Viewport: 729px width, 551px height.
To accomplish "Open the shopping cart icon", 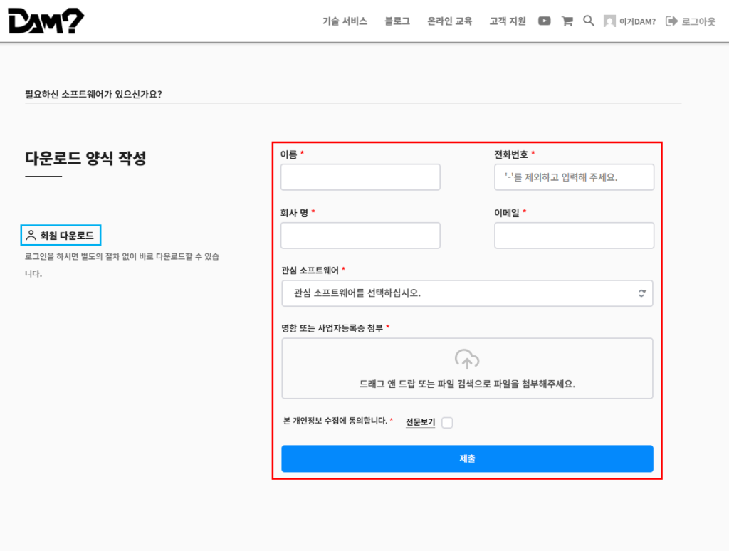I will click(x=567, y=21).
